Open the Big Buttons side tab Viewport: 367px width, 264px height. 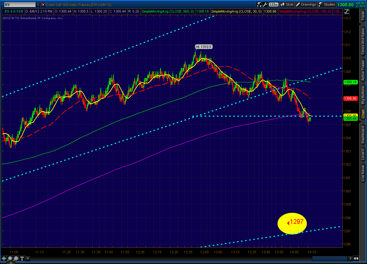[x=363, y=95]
